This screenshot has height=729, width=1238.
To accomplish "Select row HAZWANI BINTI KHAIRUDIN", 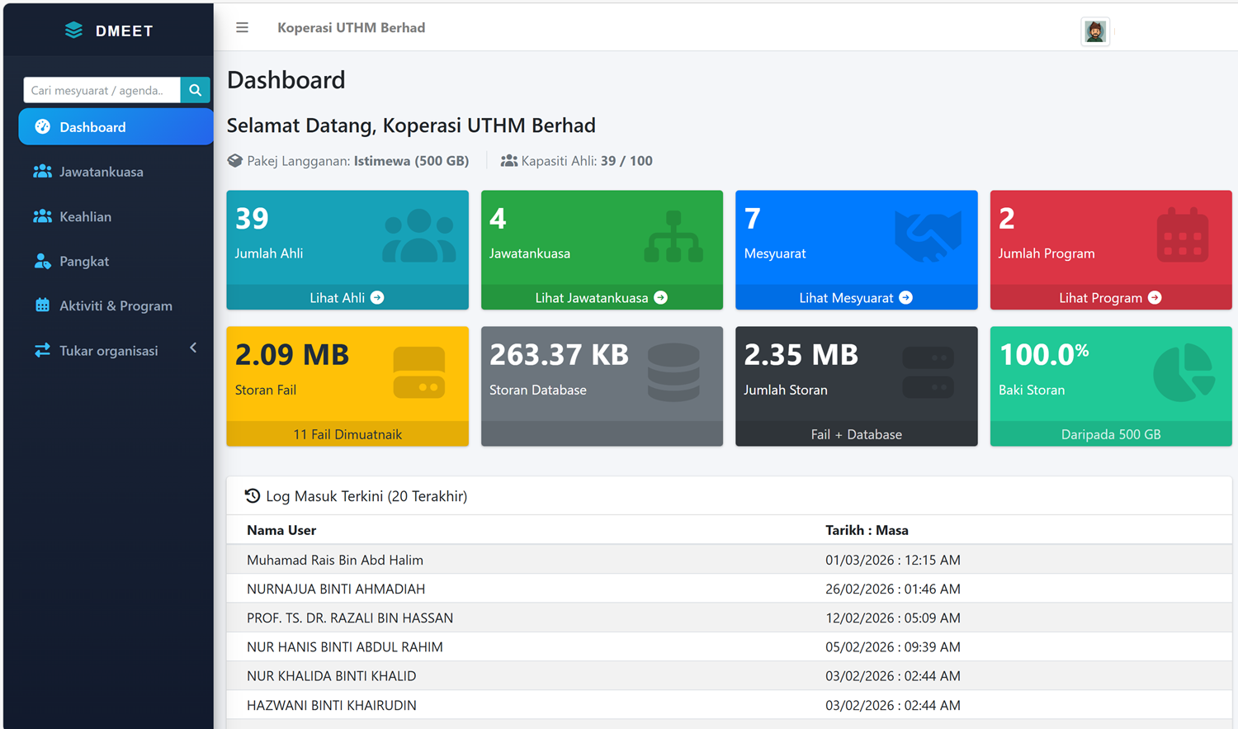I will coord(730,705).
